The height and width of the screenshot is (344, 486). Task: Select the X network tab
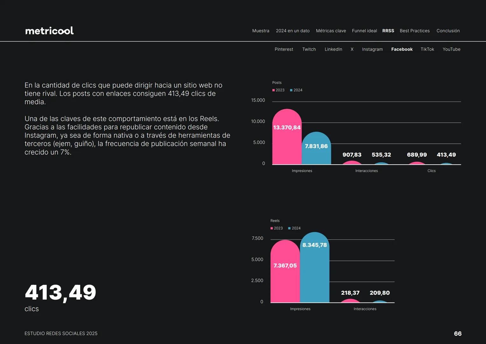(352, 49)
